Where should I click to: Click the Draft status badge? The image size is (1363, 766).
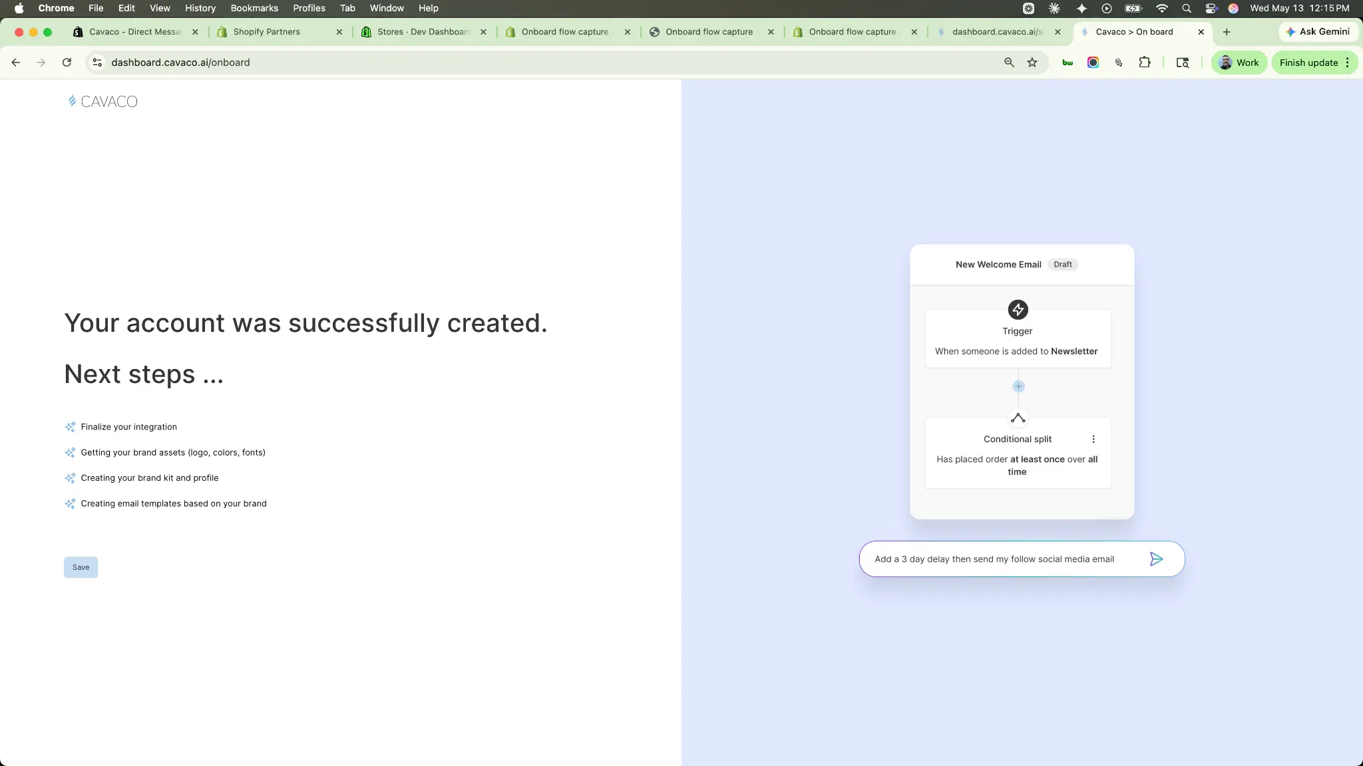(x=1063, y=265)
